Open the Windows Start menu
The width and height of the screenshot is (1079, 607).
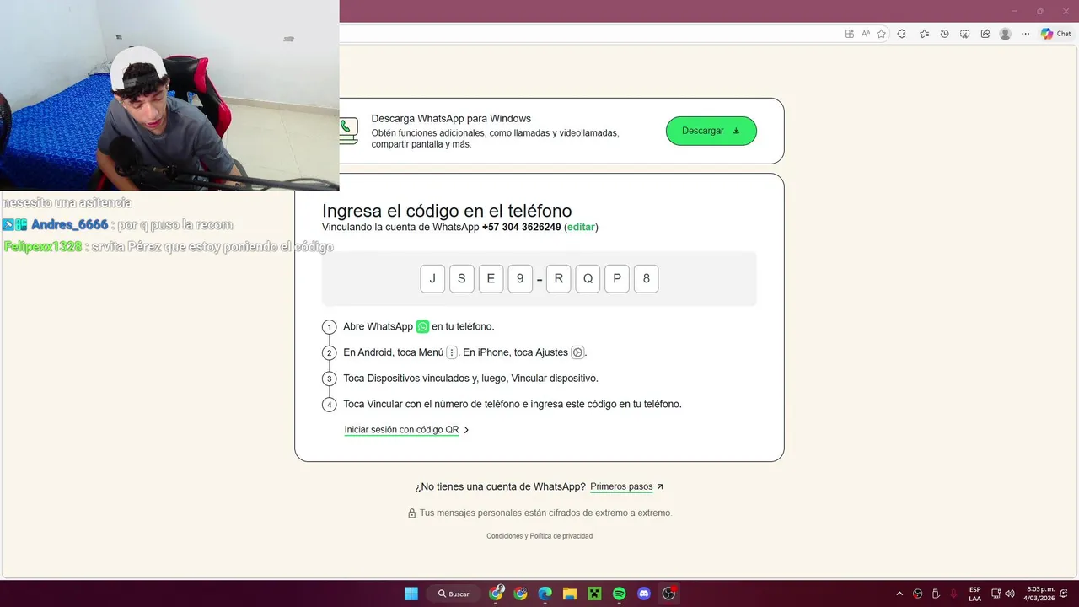pyautogui.click(x=411, y=594)
